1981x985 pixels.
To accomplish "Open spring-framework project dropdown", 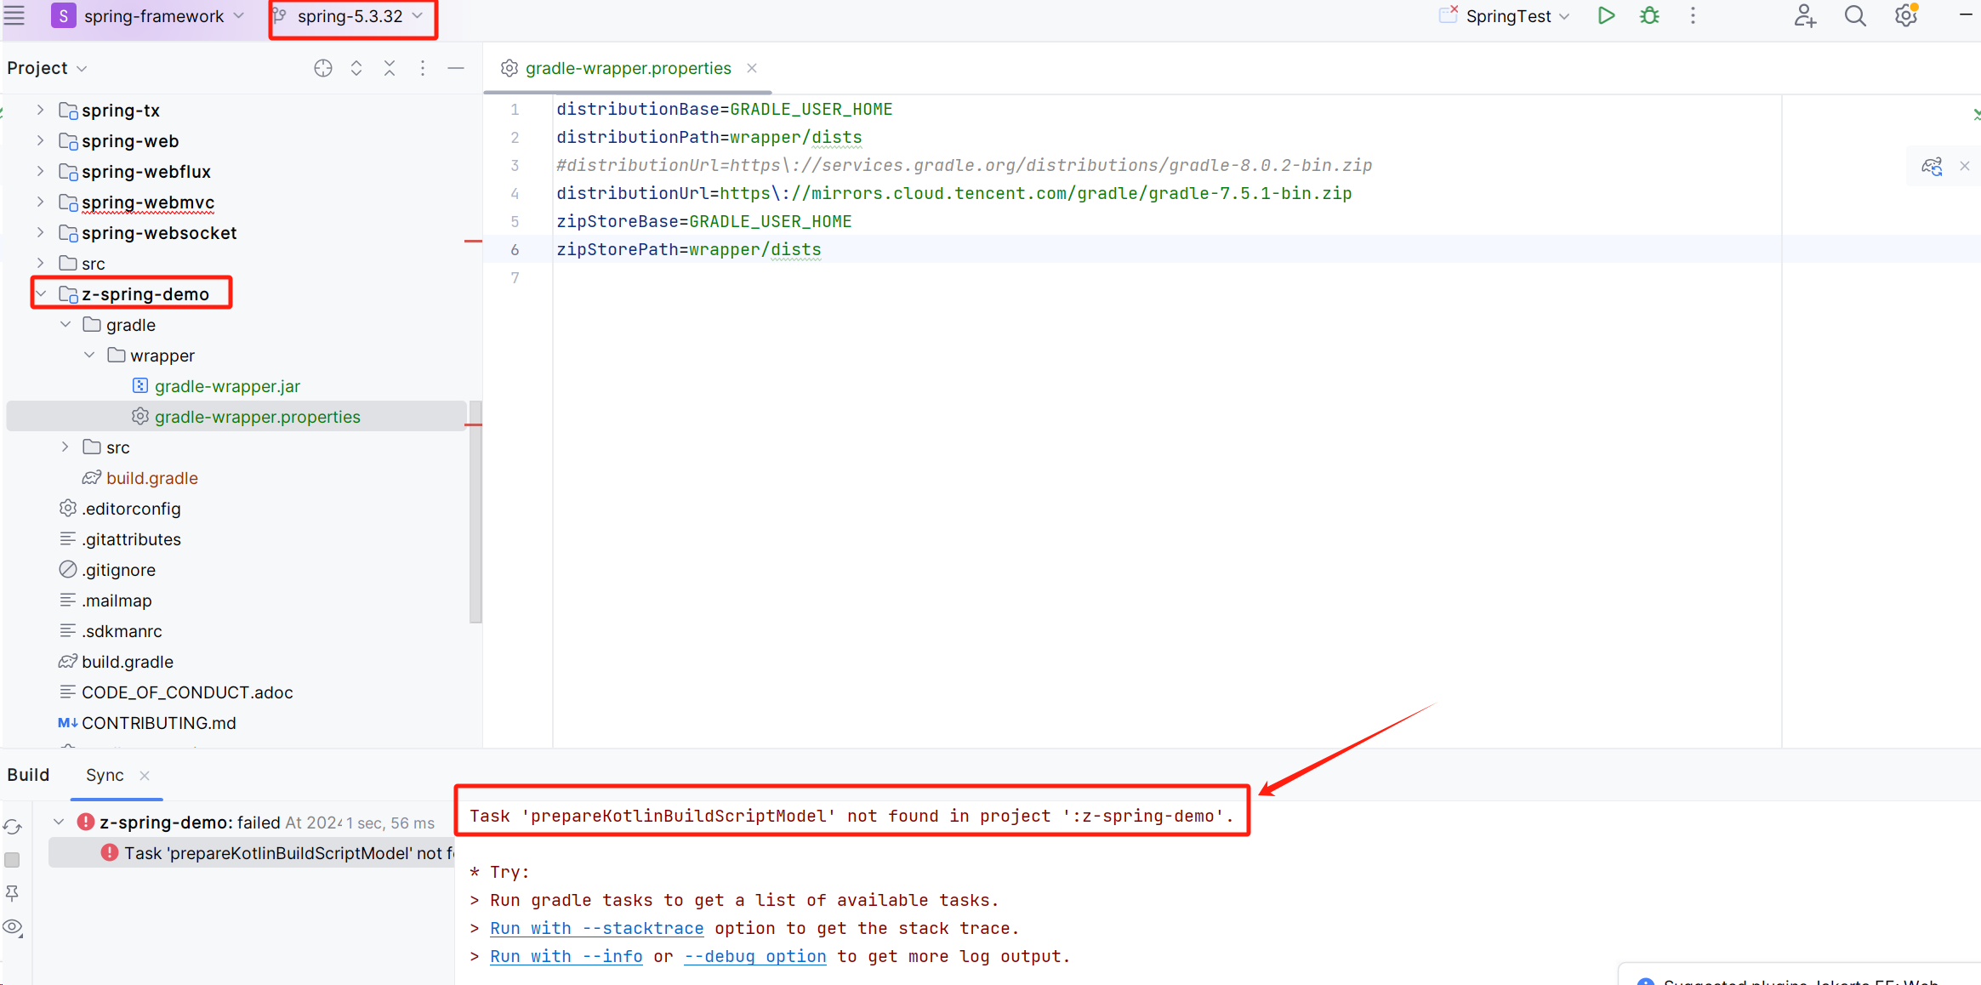I will click(149, 16).
